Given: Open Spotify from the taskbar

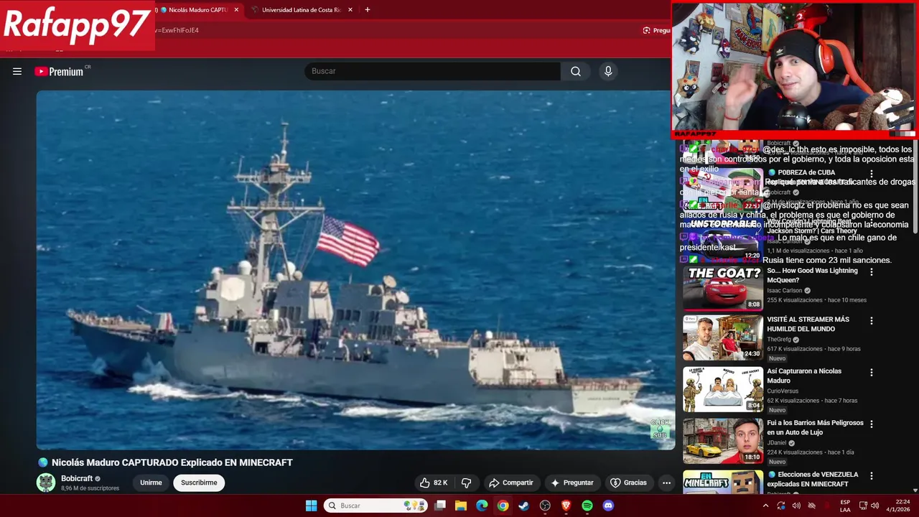Looking at the screenshot, I should [x=587, y=506].
